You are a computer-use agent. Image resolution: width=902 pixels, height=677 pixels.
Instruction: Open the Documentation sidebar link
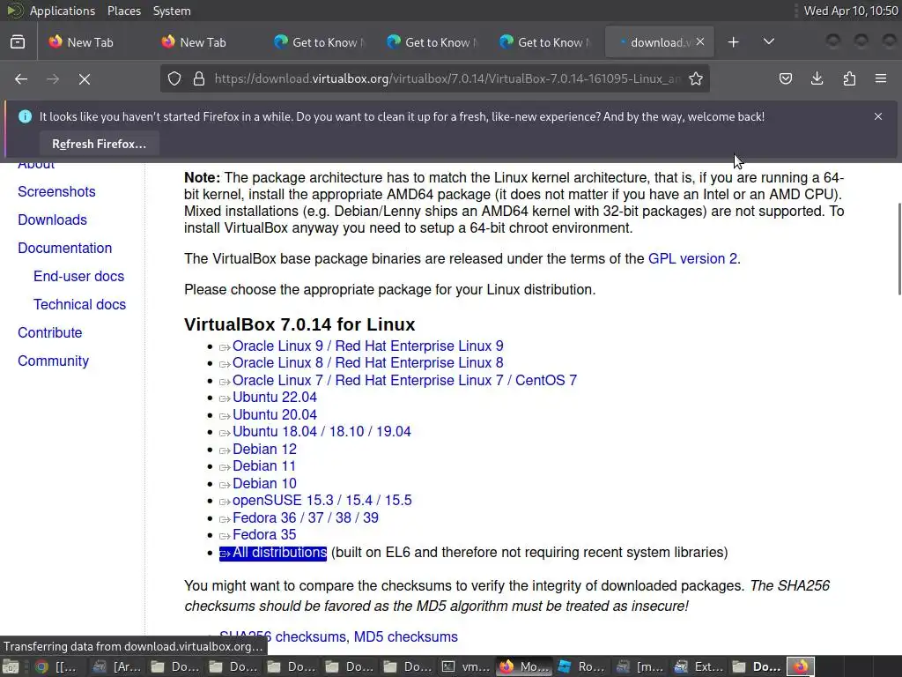tap(65, 248)
